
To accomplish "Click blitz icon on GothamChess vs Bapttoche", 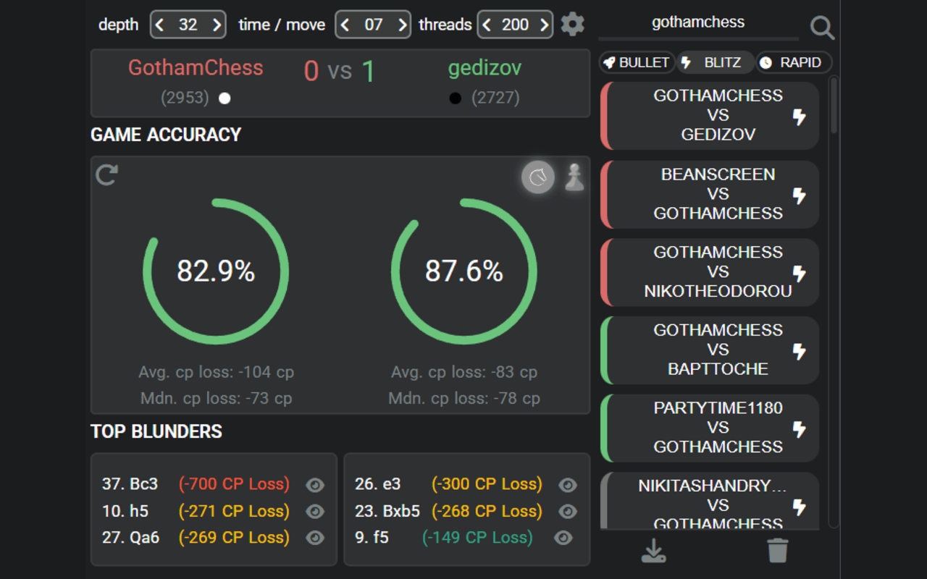I will click(x=800, y=351).
